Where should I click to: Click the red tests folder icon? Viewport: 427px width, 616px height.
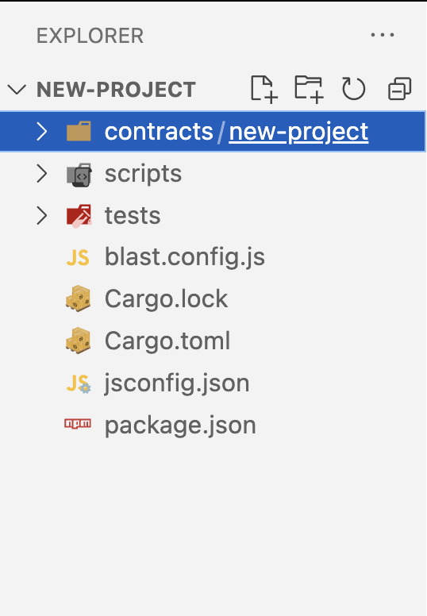(79, 216)
